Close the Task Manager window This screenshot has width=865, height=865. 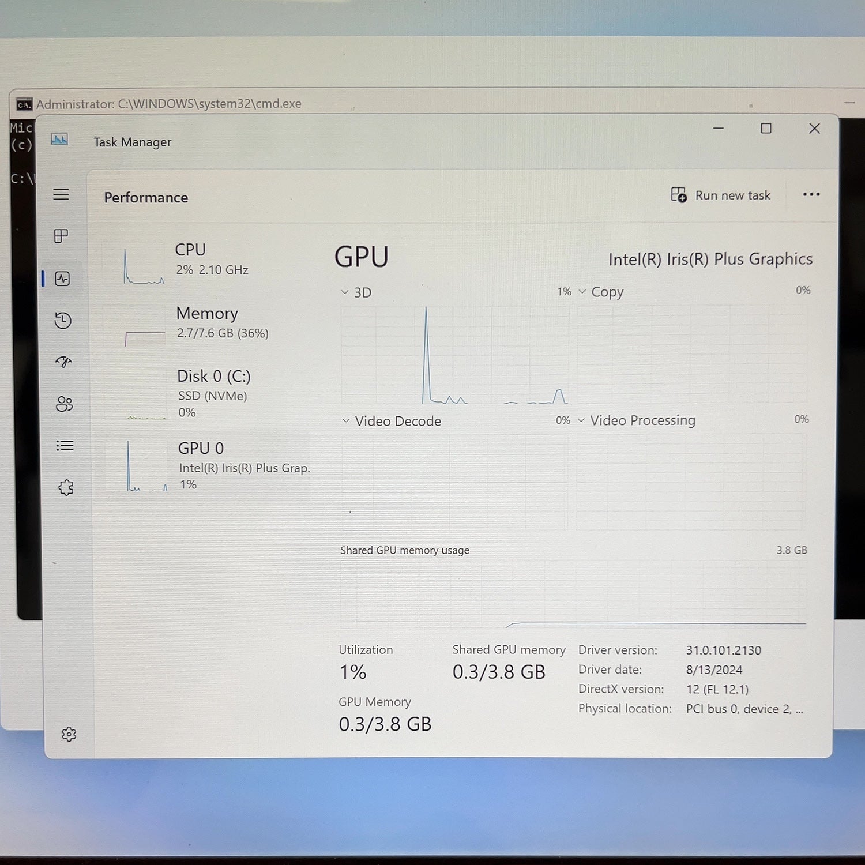pos(814,129)
